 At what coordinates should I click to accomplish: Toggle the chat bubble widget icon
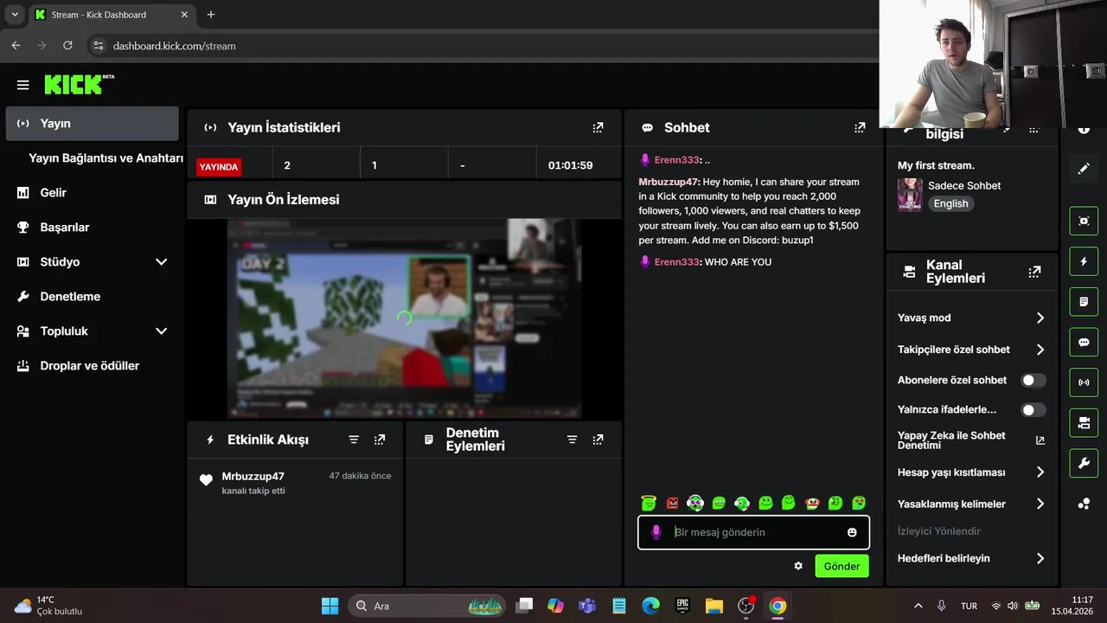tap(1084, 343)
